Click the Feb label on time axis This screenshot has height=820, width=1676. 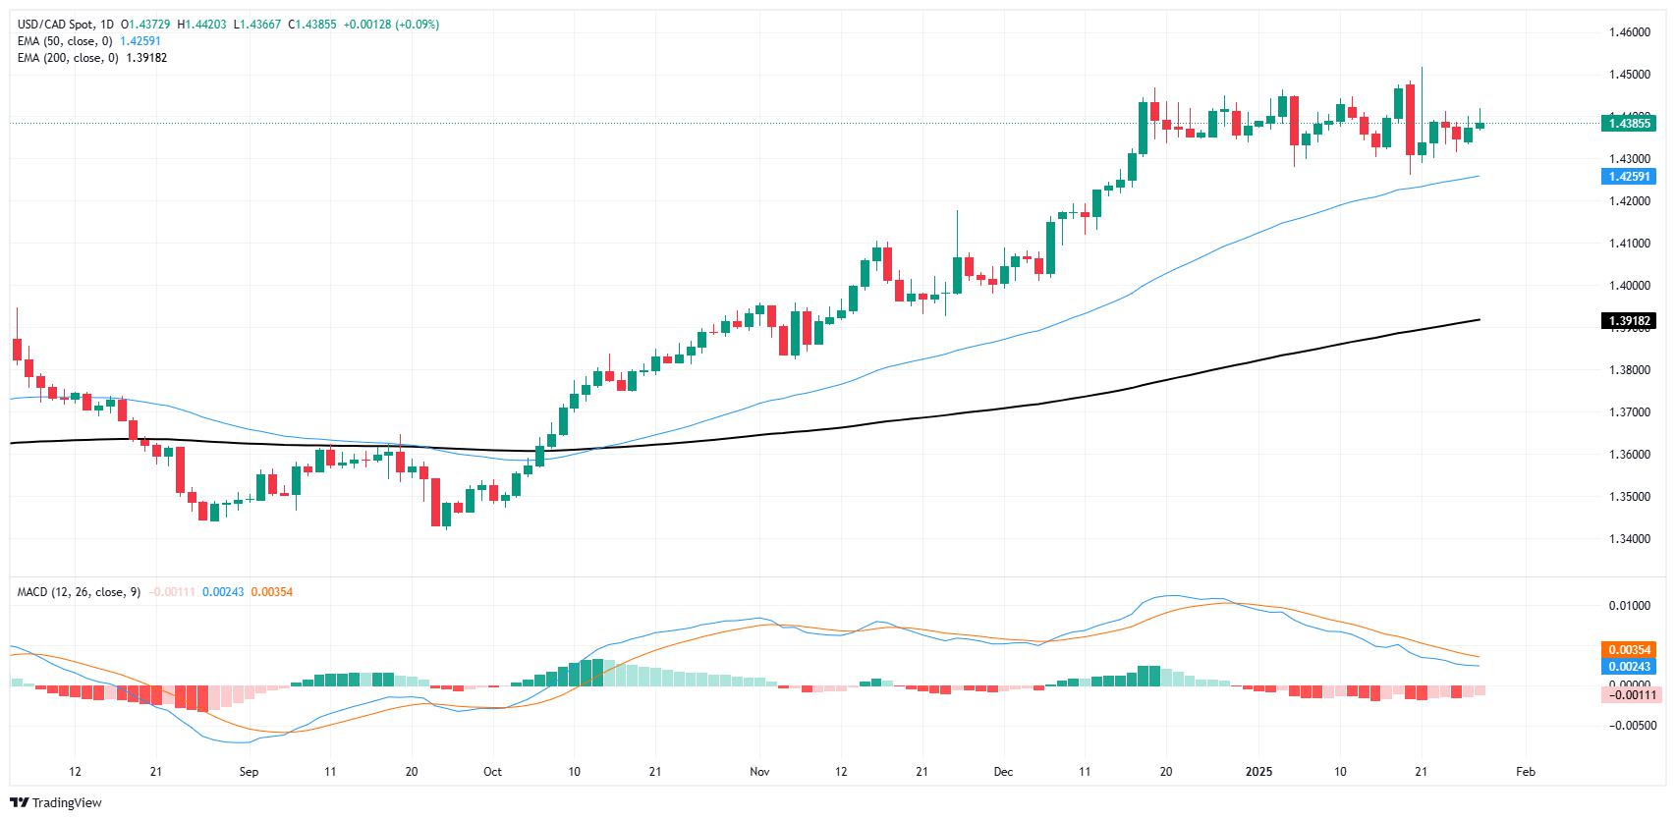[1527, 772]
